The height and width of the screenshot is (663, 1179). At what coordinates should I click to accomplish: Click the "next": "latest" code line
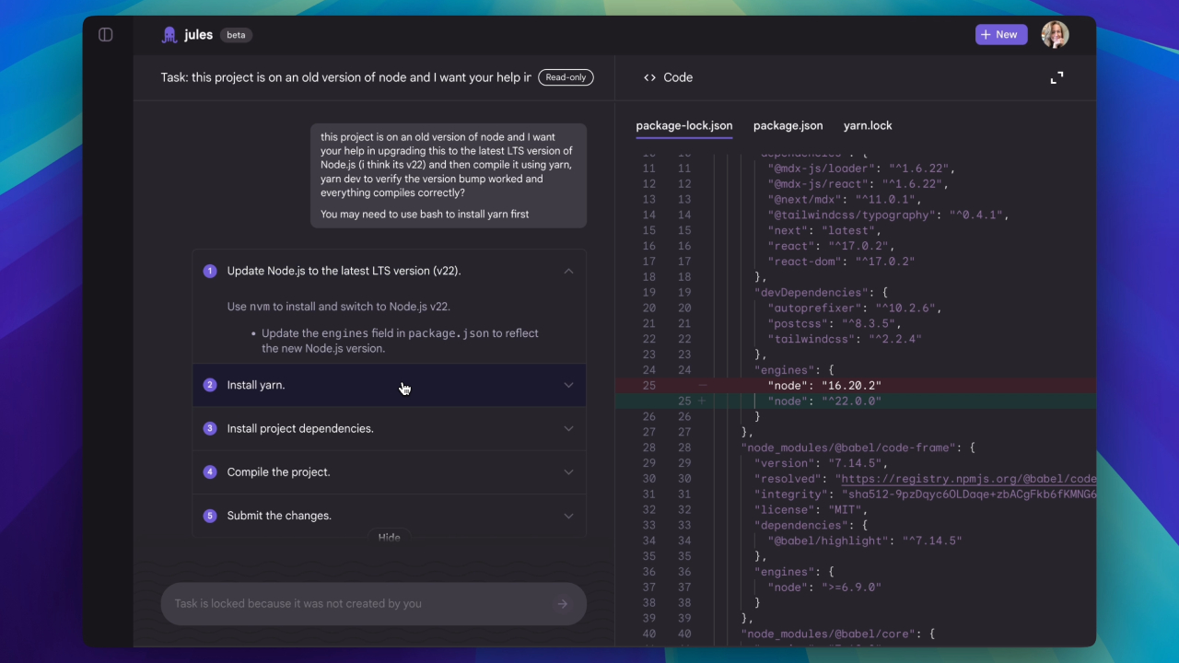(x=823, y=230)
